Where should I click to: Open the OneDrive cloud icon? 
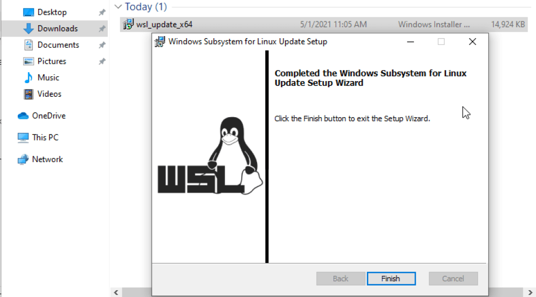(x=23, y=116)
